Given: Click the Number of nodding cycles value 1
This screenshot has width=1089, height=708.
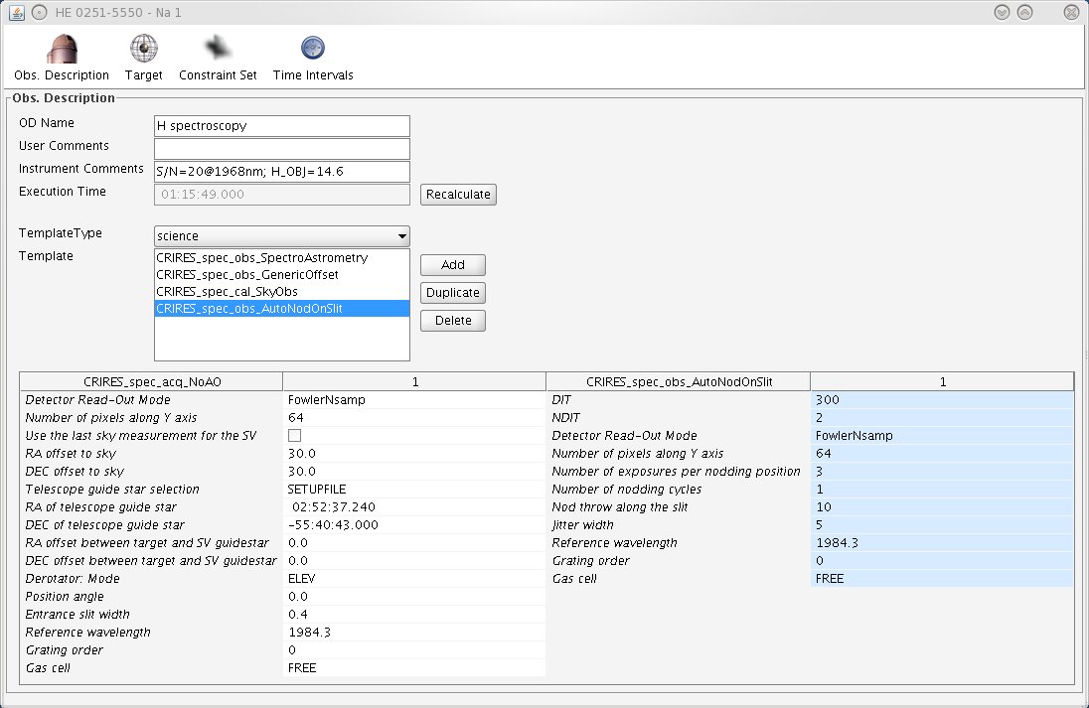Looking at the screenshot, I should [942, 490].
